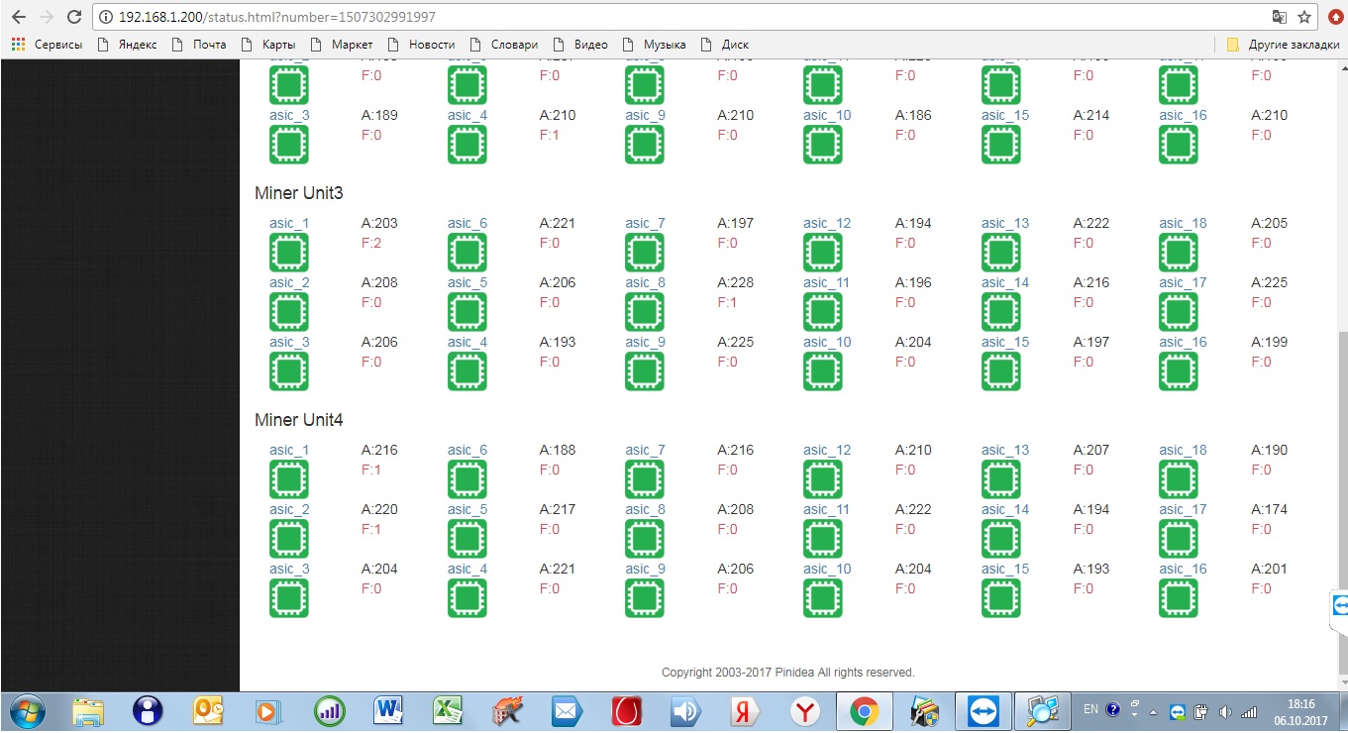Viewport: 1348px width, 733px height.
Task: Open TeamViewer from the taskbar
Action: [983, 710]
